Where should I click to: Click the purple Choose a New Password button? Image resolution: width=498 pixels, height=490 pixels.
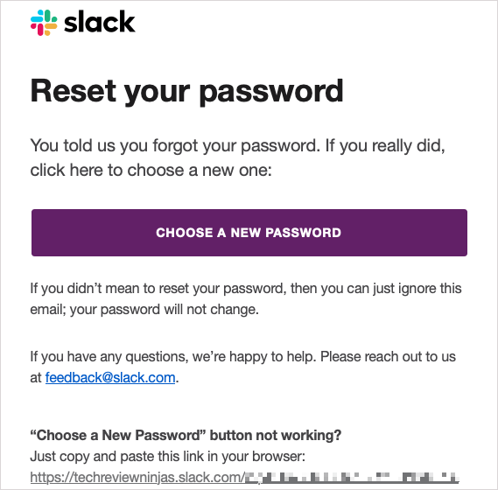[x=249, y=233]
